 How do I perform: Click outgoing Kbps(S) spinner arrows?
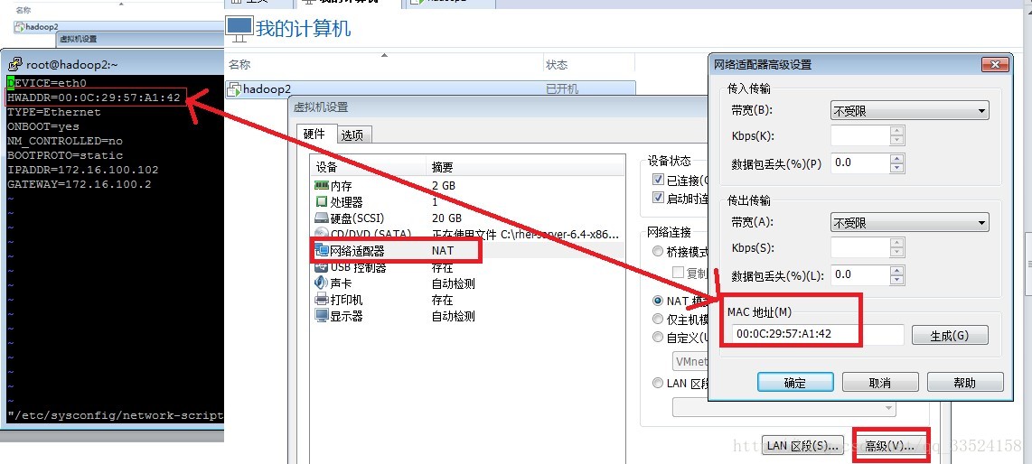click(x=896, y=247)
